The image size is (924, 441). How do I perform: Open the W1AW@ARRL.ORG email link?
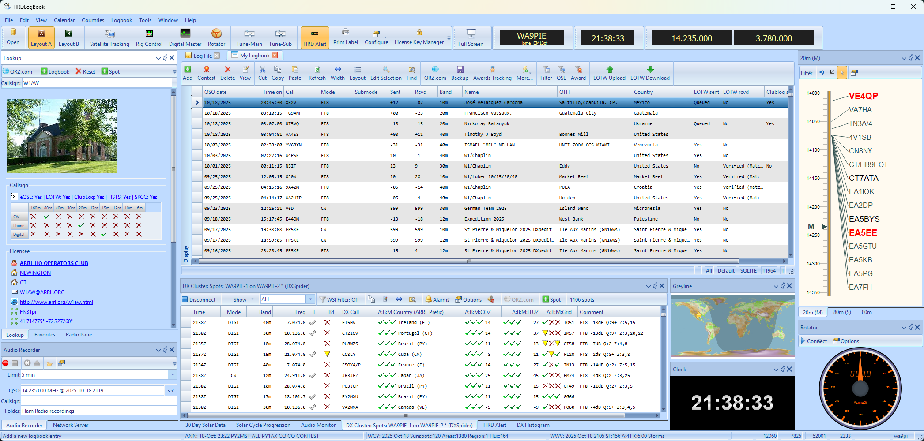click(x=42, y=292)
